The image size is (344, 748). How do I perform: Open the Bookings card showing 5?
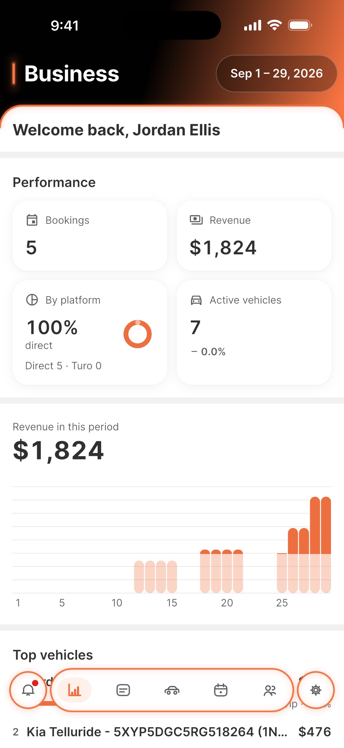click(90, 235)
